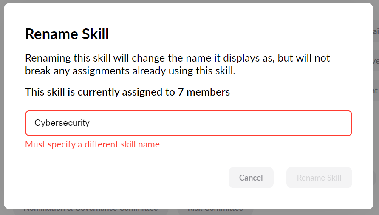379x215 pixels.
Task: Cancel the Rename Skill dialog
Action: click(x=251, y=178)
